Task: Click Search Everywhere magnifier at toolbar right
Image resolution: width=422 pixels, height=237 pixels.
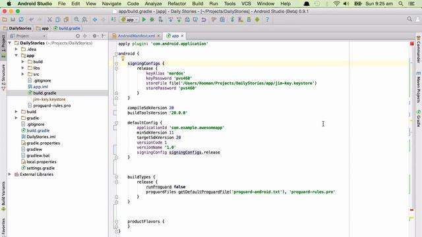Action: 409,19
